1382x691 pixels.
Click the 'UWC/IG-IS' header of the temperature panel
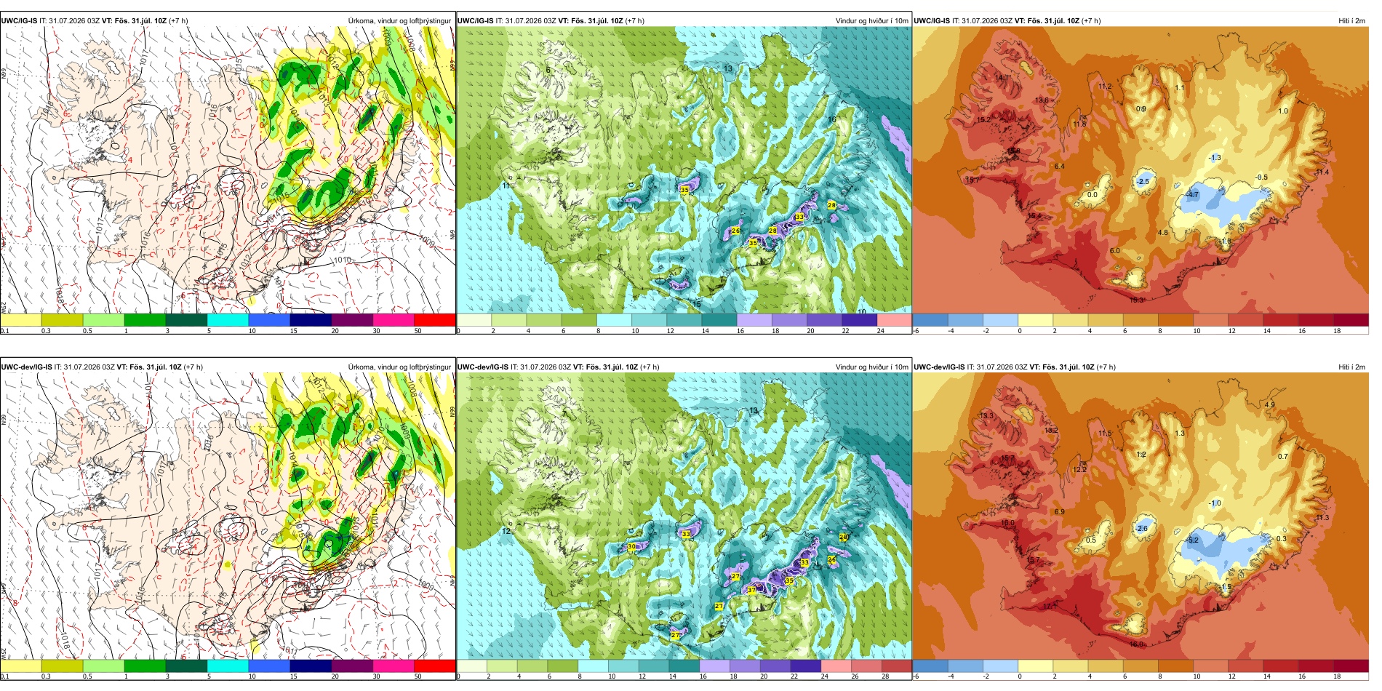click(932, 21)
